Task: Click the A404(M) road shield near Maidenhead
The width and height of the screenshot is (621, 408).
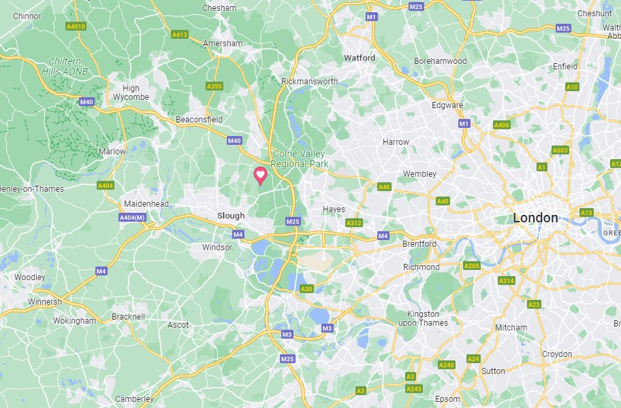Action: (x=132, y=218)
